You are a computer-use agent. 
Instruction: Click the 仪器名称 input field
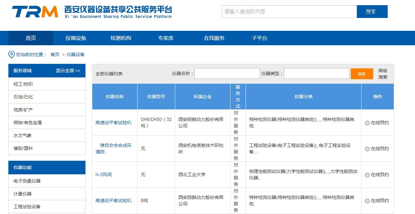[x=227, y=73]
